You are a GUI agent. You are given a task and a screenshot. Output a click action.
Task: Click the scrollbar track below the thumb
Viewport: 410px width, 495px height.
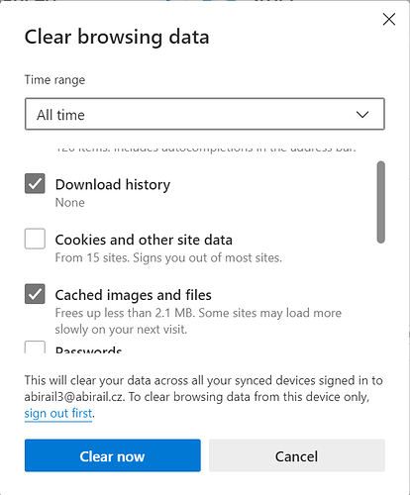click(381, 299)
